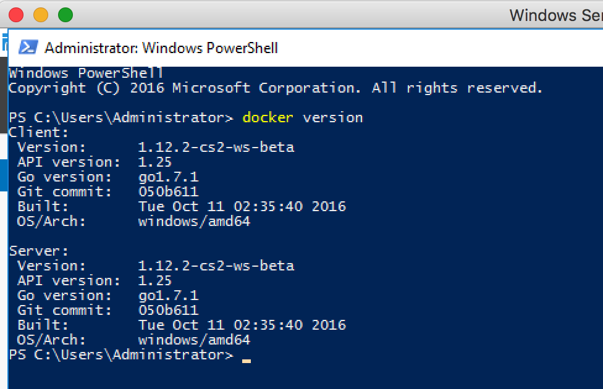Click the Server OS/Arch windows/amd64 value
Viewport: 603px width, 389px height.
coord(194,340)
